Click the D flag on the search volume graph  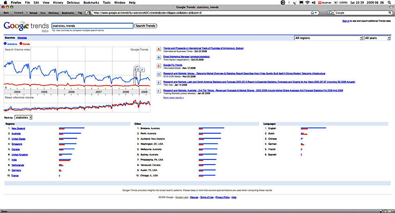point(138,69)
